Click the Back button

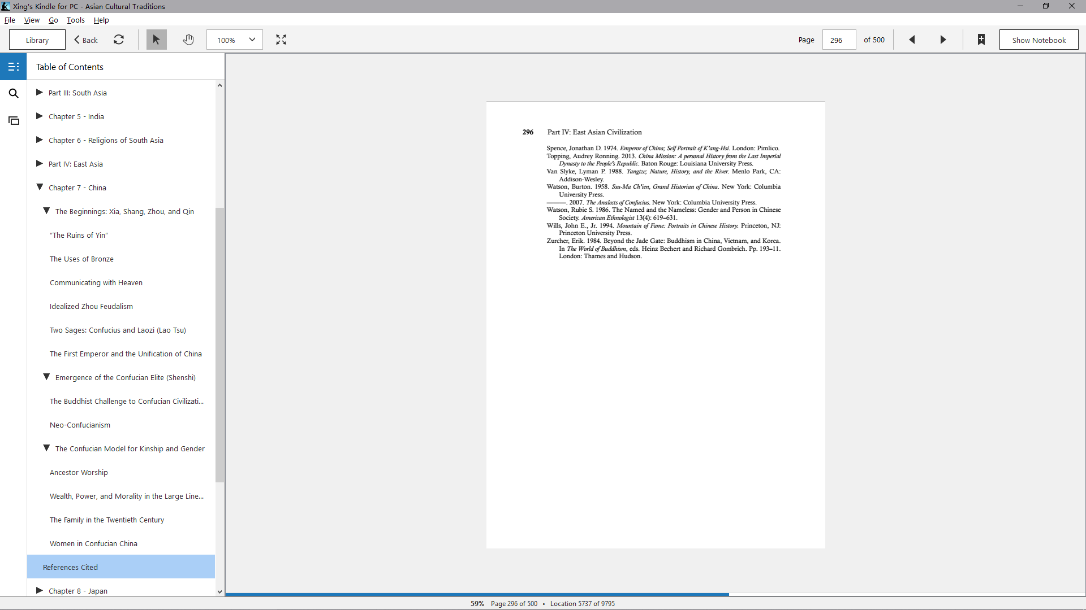86,40
